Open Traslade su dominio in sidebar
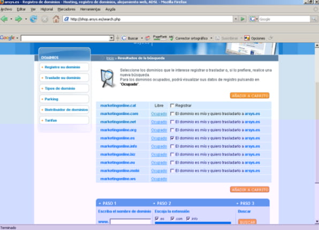 (64, 78)
